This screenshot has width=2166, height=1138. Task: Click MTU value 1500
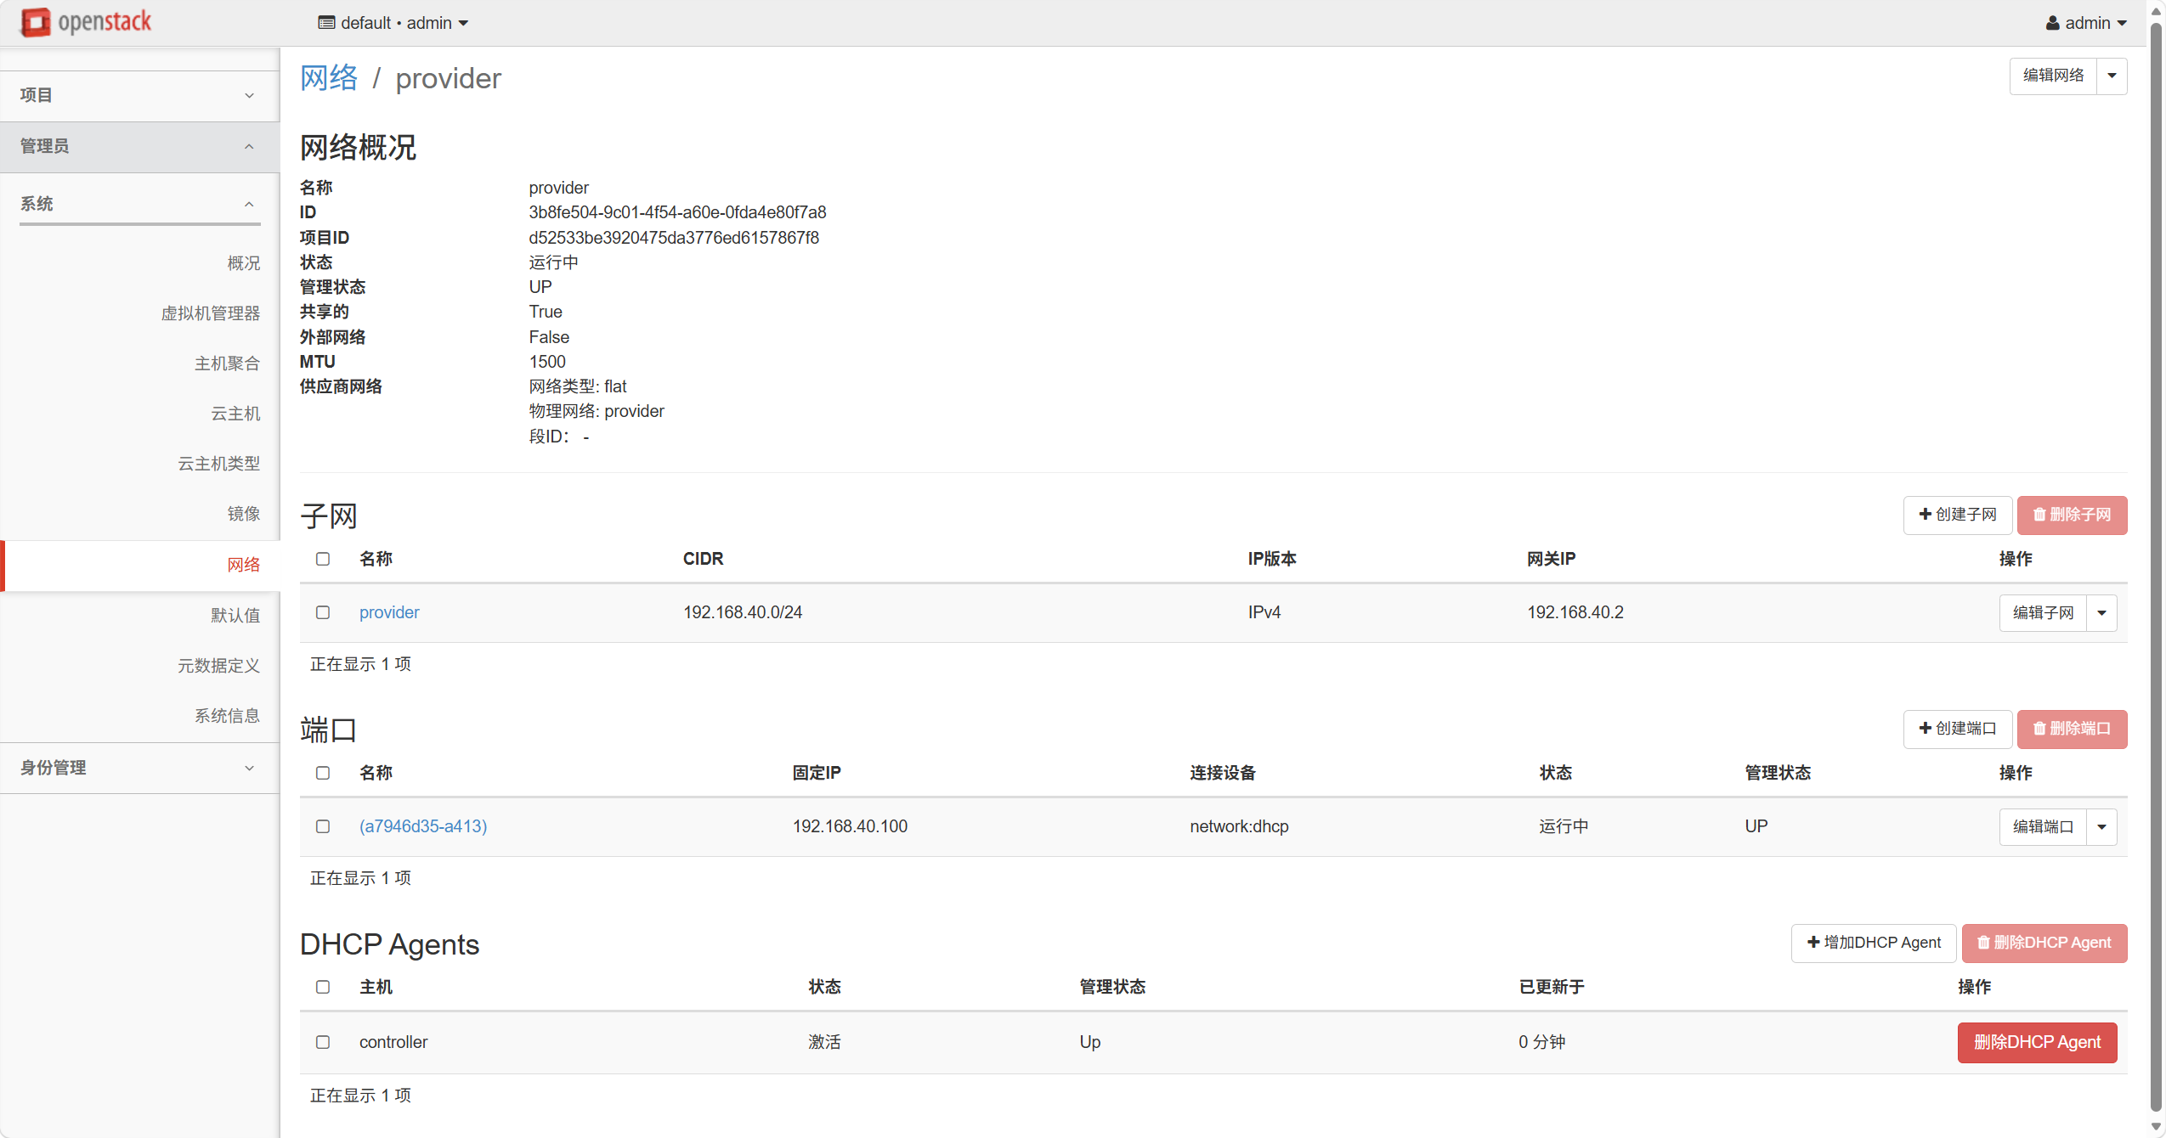pyautogui.click(x=547, y=362)
